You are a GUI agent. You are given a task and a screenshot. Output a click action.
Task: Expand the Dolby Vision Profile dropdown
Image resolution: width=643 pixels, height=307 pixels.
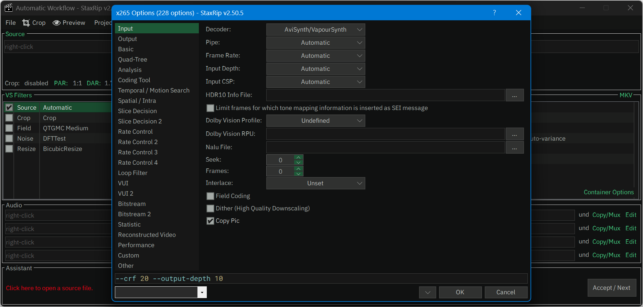coord(315,121)
